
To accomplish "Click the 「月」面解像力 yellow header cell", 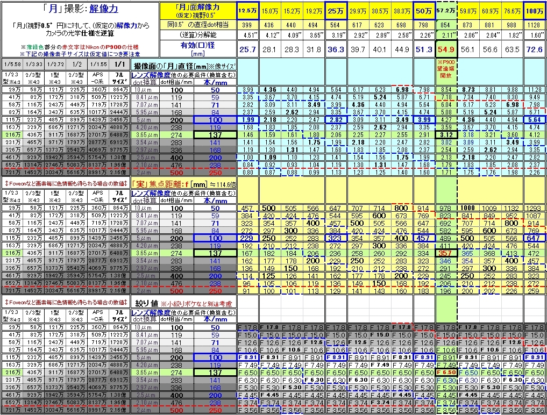I will point(197,11).
